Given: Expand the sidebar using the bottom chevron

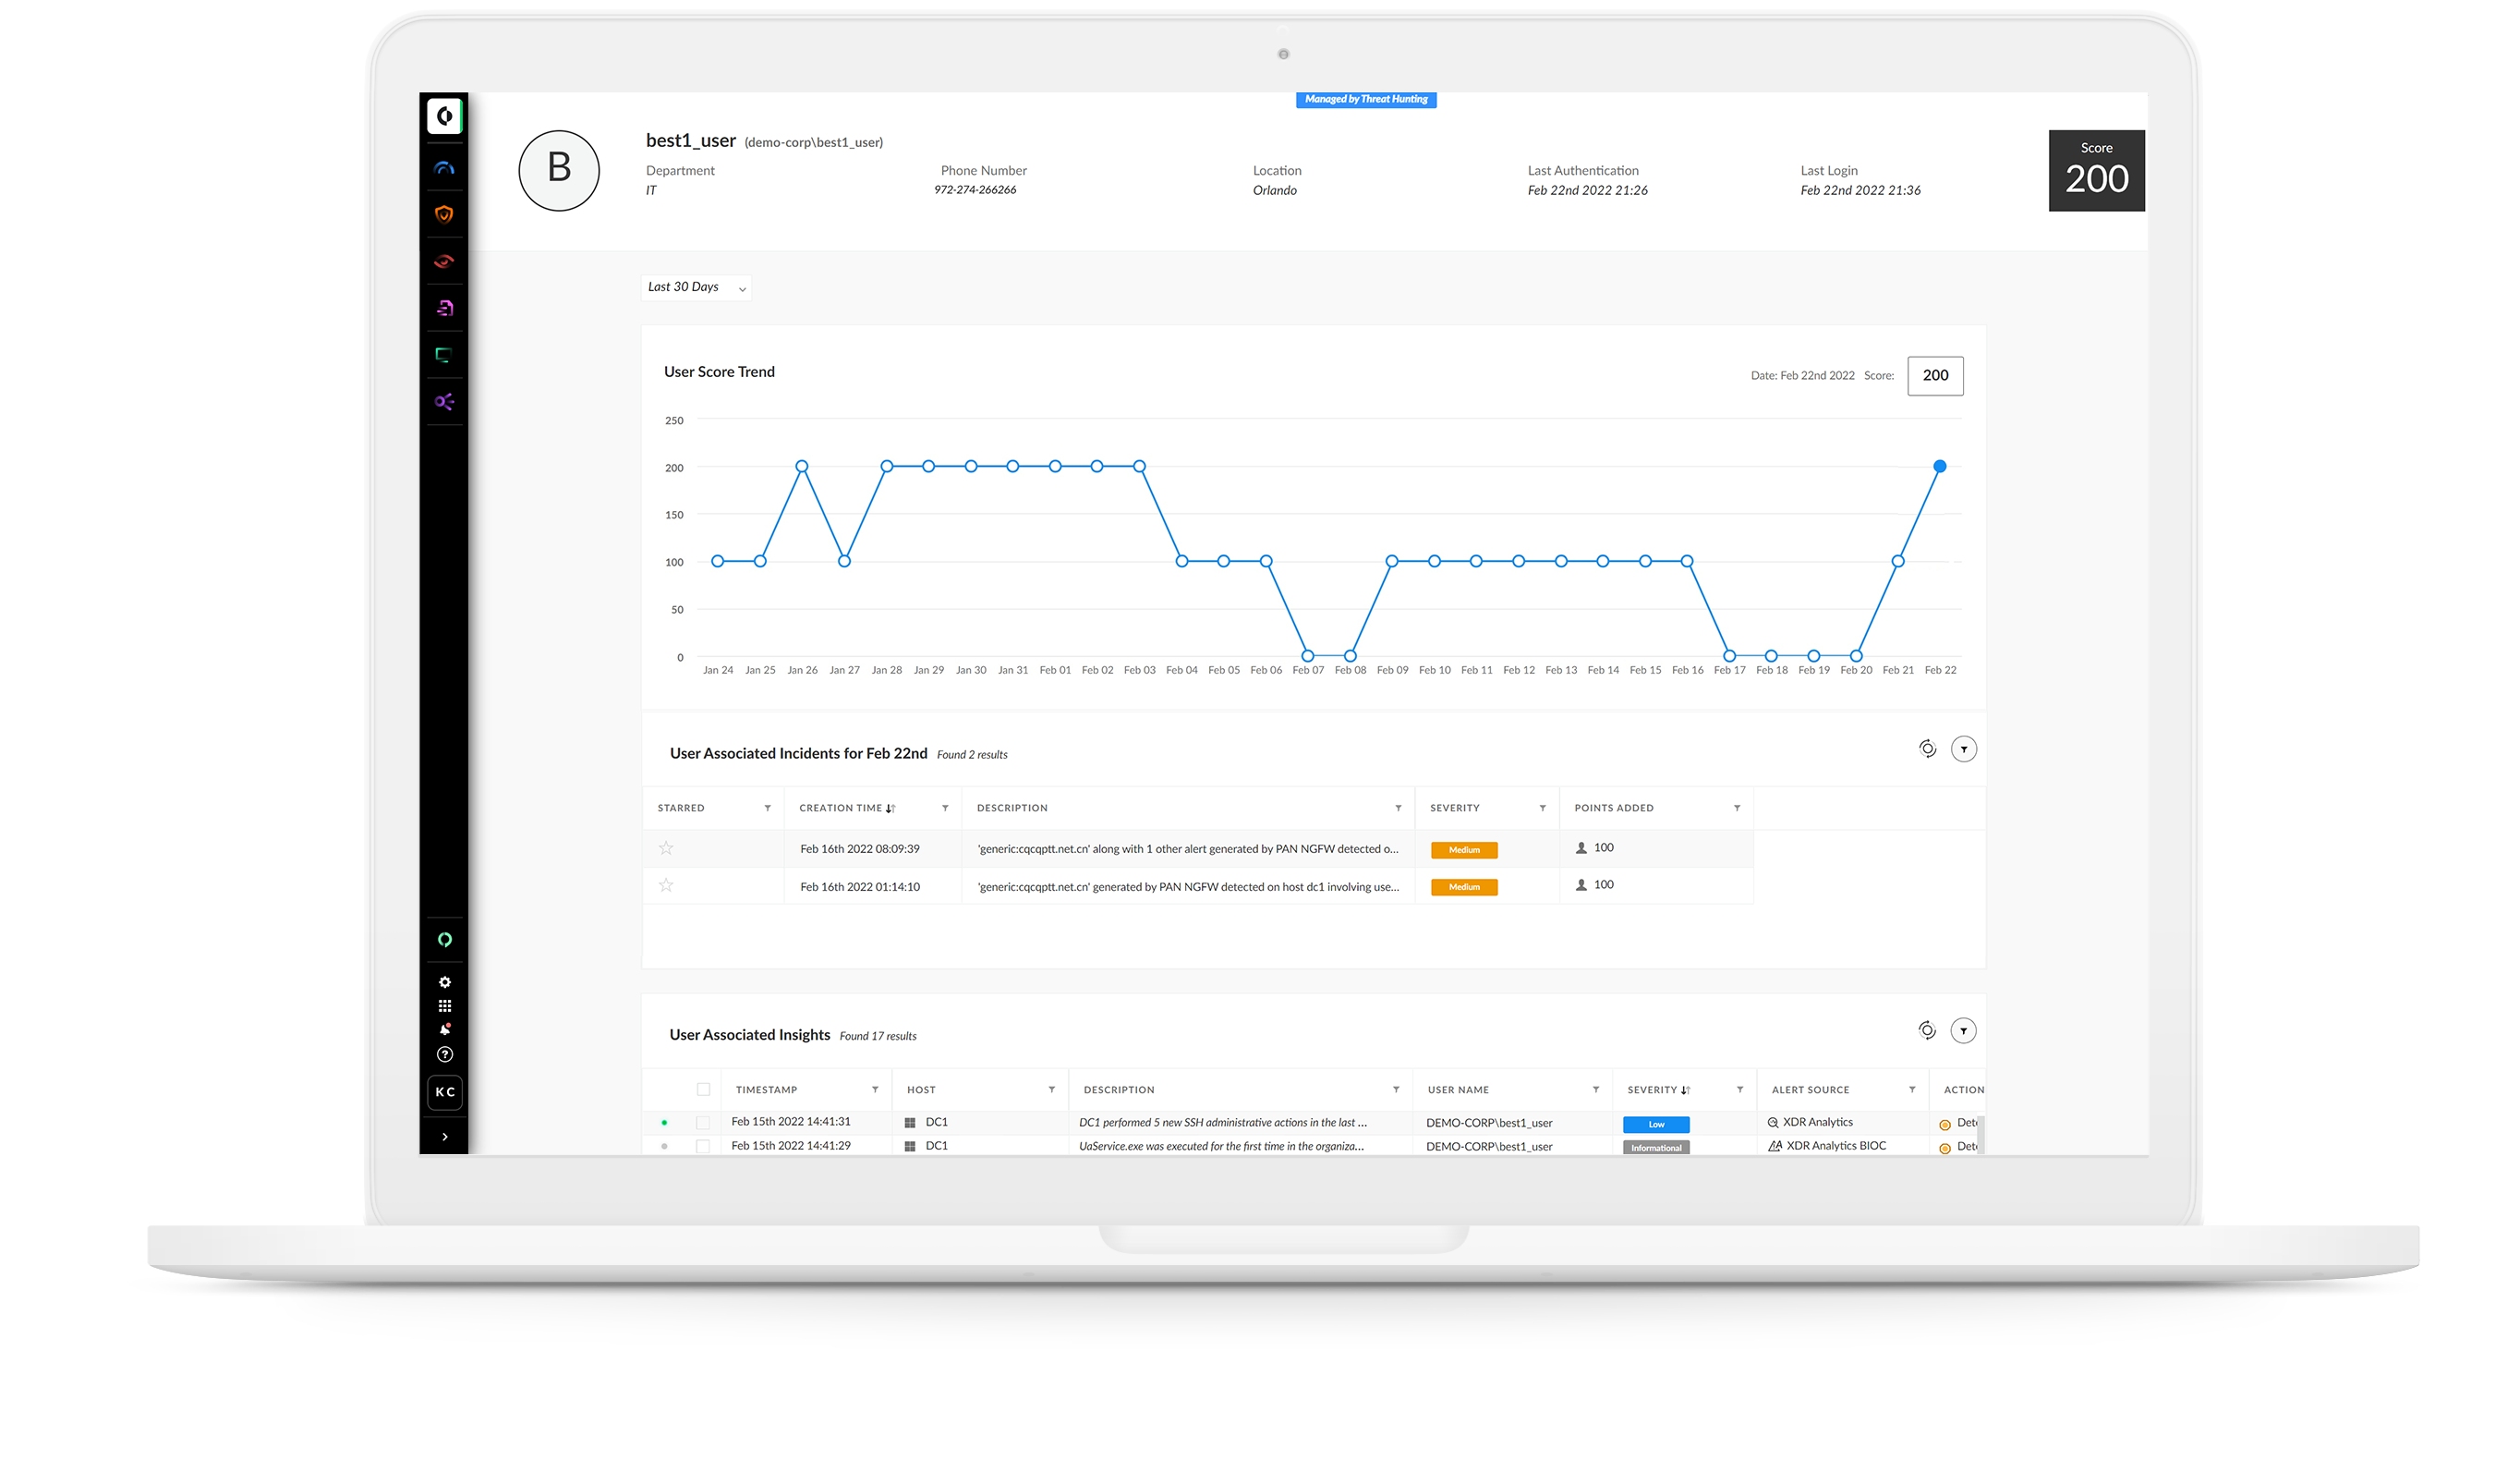Looking at the screenshot, I should (444, 1136).
